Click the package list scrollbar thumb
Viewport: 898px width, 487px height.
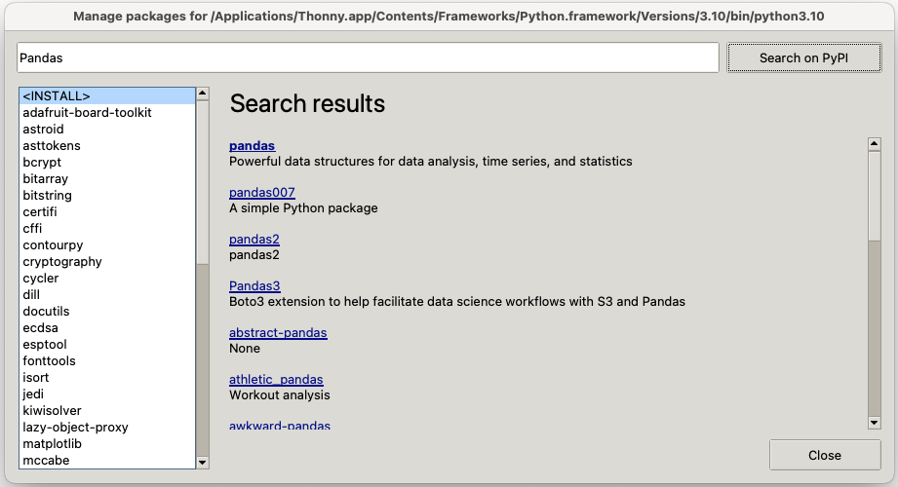pyautogui.click(x=202, y=182)
